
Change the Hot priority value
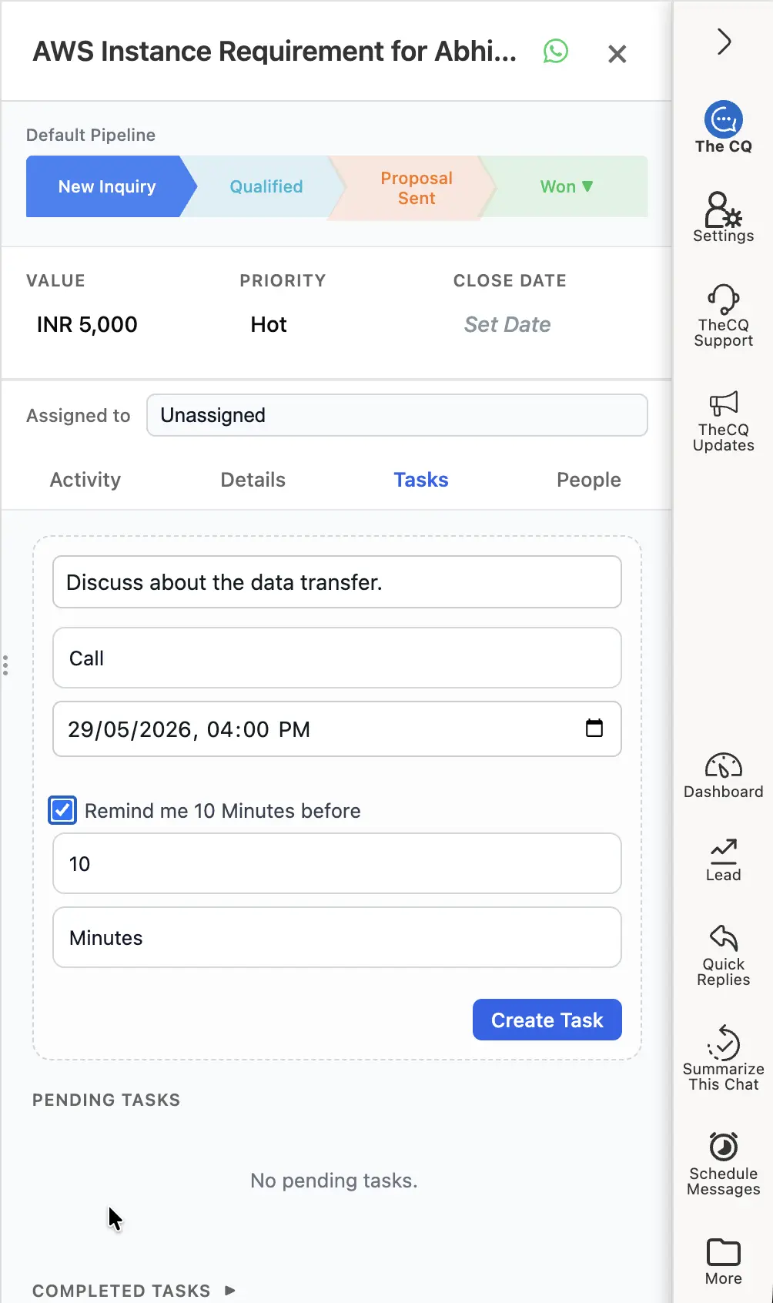[269, 324]
